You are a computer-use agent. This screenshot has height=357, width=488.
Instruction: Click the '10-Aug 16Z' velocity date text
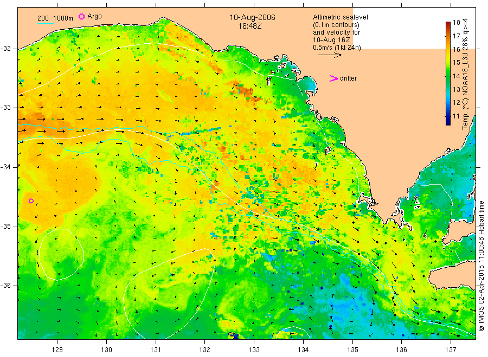331,40
